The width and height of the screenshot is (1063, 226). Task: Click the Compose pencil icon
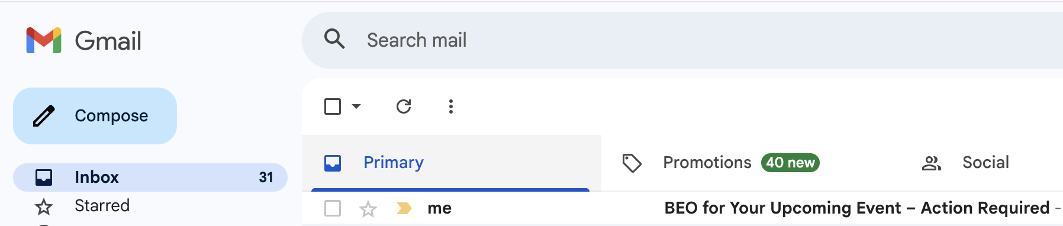click(44, 116)
